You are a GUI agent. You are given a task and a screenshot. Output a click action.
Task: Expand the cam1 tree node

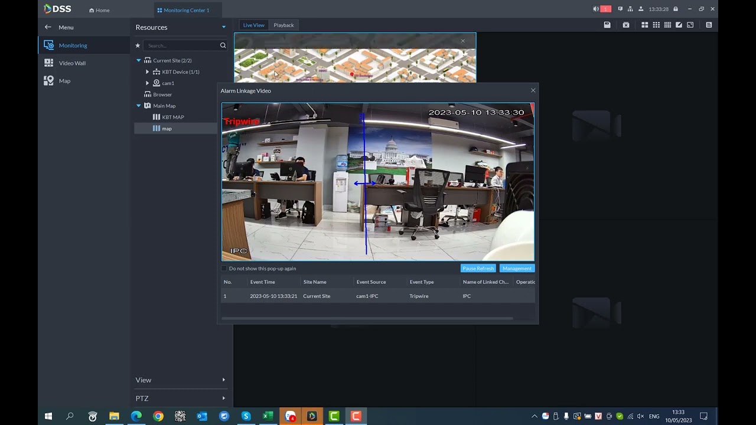[x=148, y=83]
